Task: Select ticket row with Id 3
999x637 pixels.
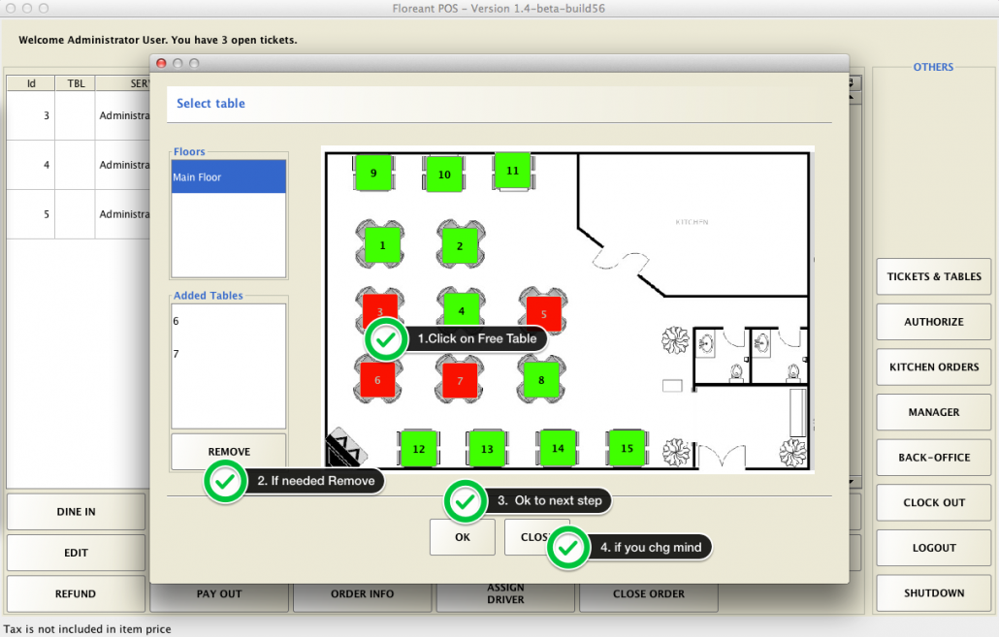Action: pyautogui.click(x=79, y=115)
